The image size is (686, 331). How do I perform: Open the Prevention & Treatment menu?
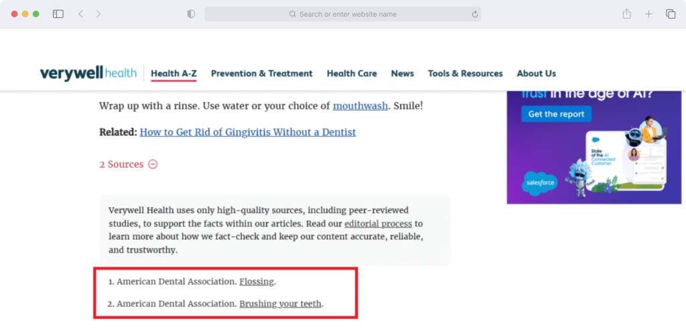pos(262,74)
